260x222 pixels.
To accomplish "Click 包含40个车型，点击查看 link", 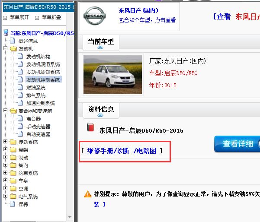I will tap(147, 20).
